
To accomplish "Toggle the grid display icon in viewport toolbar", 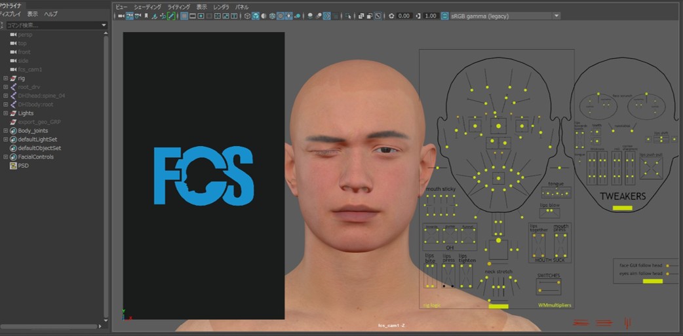I will (x=184, y=16).
